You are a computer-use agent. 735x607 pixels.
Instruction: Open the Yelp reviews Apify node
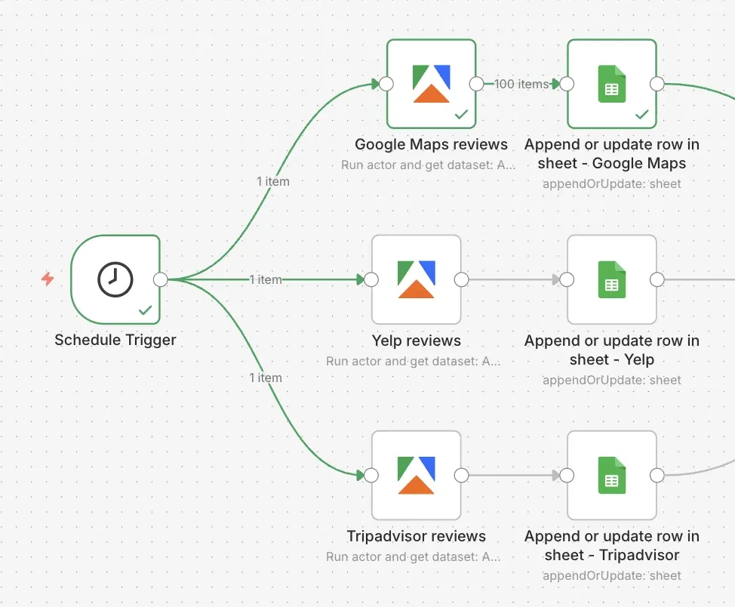tap(417, 279)
